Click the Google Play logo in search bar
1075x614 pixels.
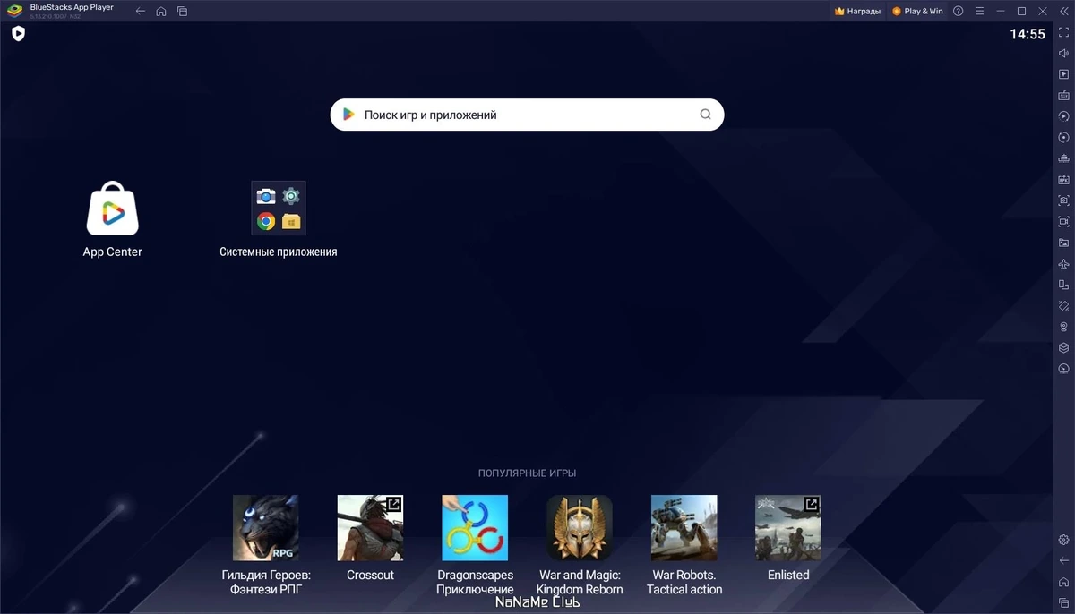tap(349, 115)
